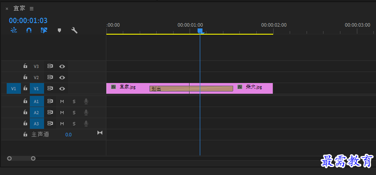The width and height of the screenshot is (376, 175).
Task: Solo audio track A3
Action: (74, 124)
